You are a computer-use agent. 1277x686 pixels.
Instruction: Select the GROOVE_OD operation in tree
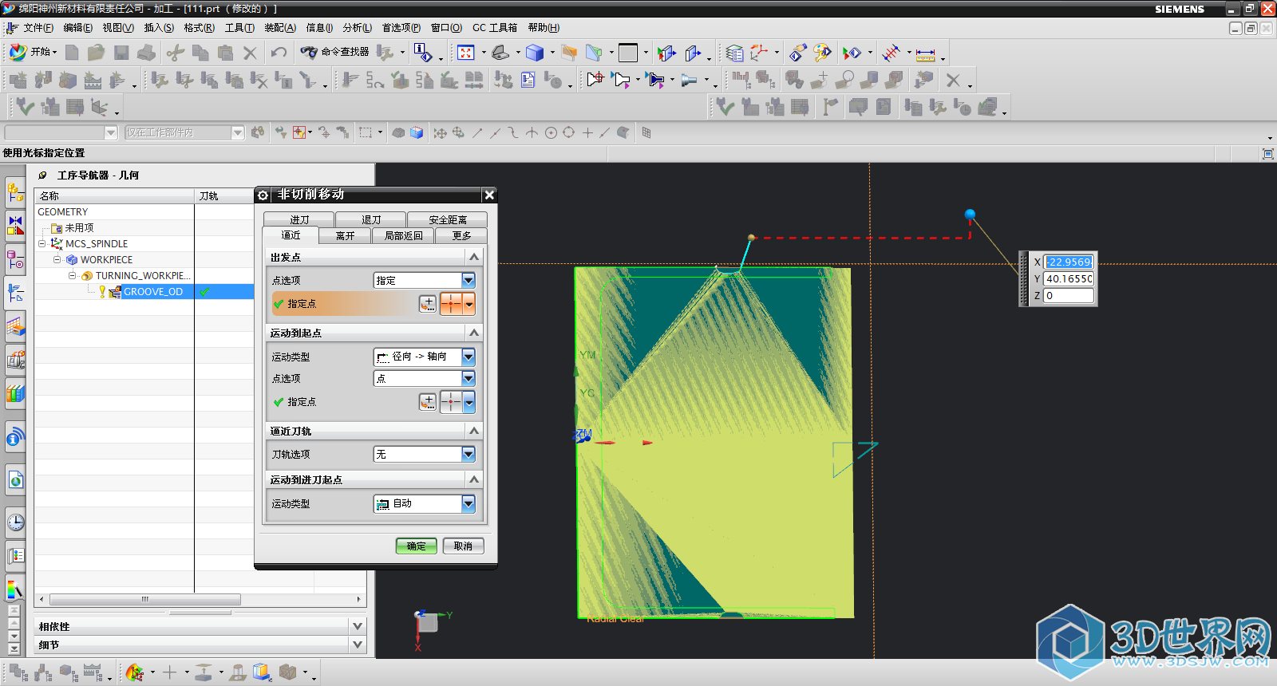(153, 292)
